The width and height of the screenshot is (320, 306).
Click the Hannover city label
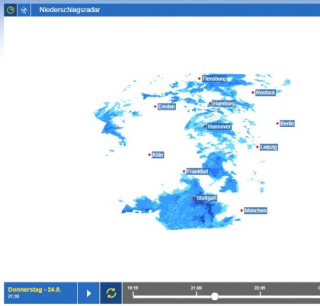(219, 126)
